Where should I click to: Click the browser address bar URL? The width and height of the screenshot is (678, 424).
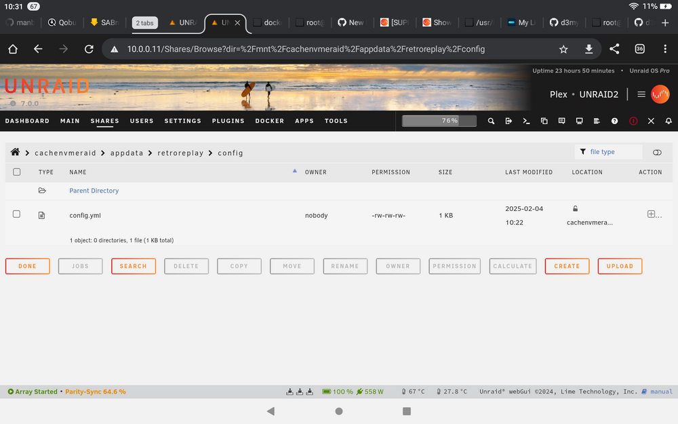(x=306, y=49)
